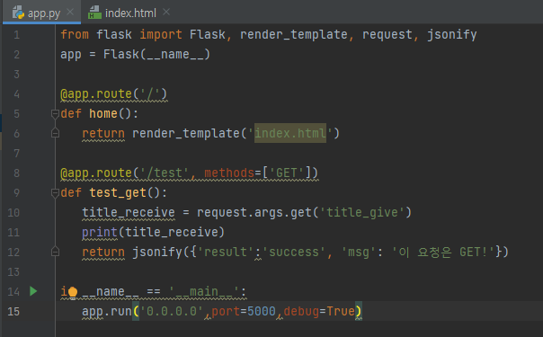Close the index.html tab
Viewport: 543px width, 337px height.
166,12
